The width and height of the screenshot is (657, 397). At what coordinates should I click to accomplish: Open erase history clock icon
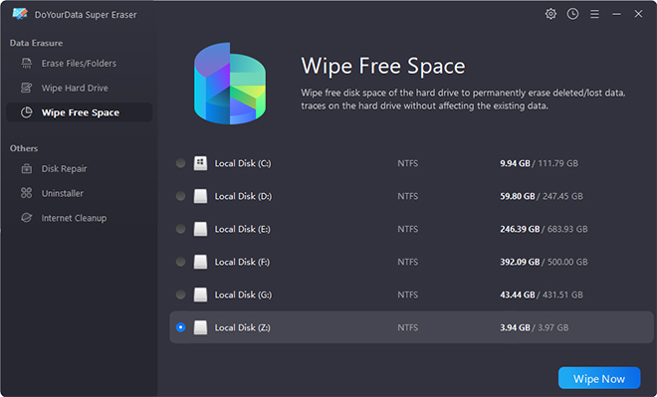click(572, 14)
